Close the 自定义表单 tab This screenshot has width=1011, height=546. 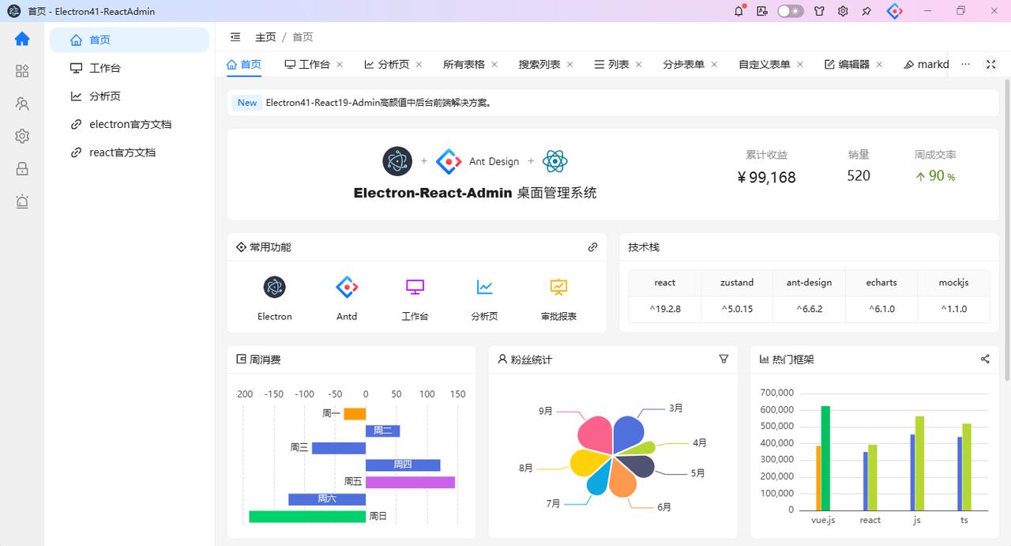coord(800,65)
